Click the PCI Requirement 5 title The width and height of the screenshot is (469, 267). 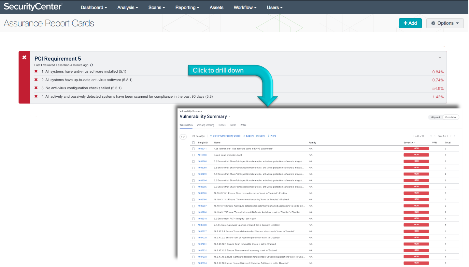click(58, 59)
